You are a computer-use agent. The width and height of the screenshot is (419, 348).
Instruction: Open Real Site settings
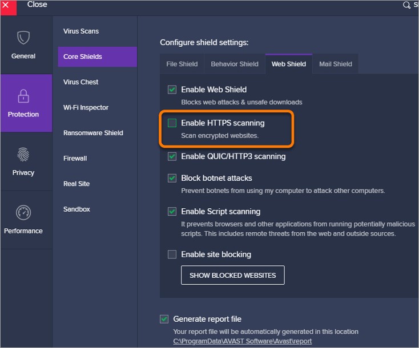point(76,184)
